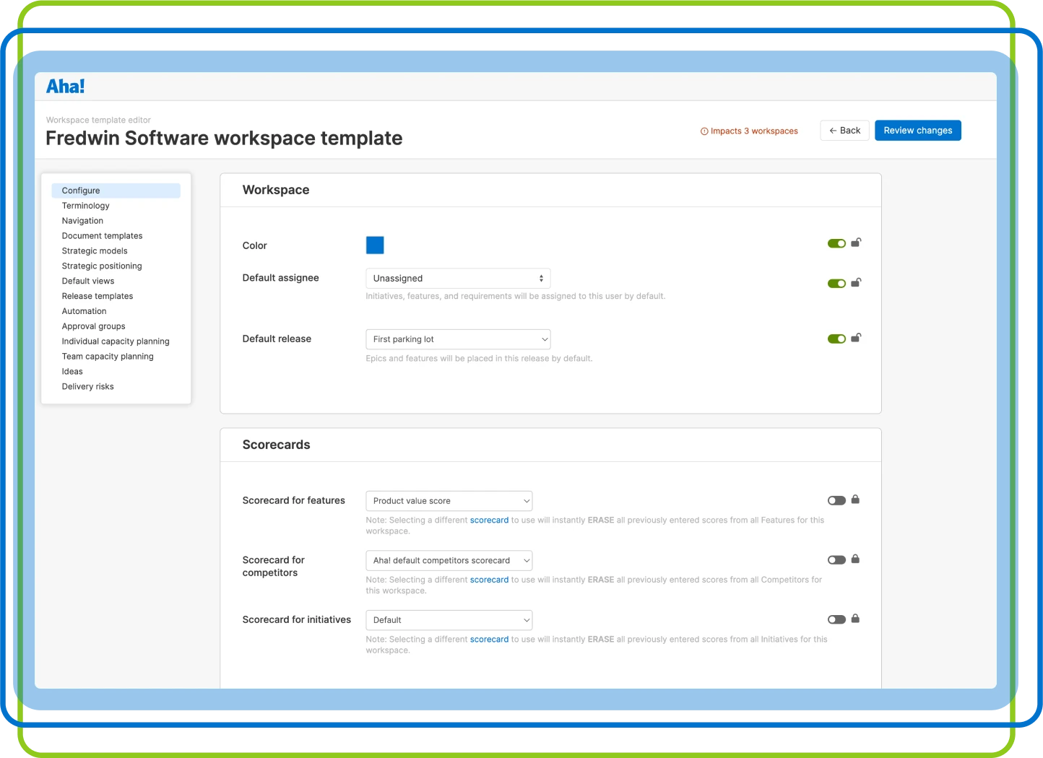
Task: Click the Impacts 3 workspaces warning
Action: pos(749,131)
